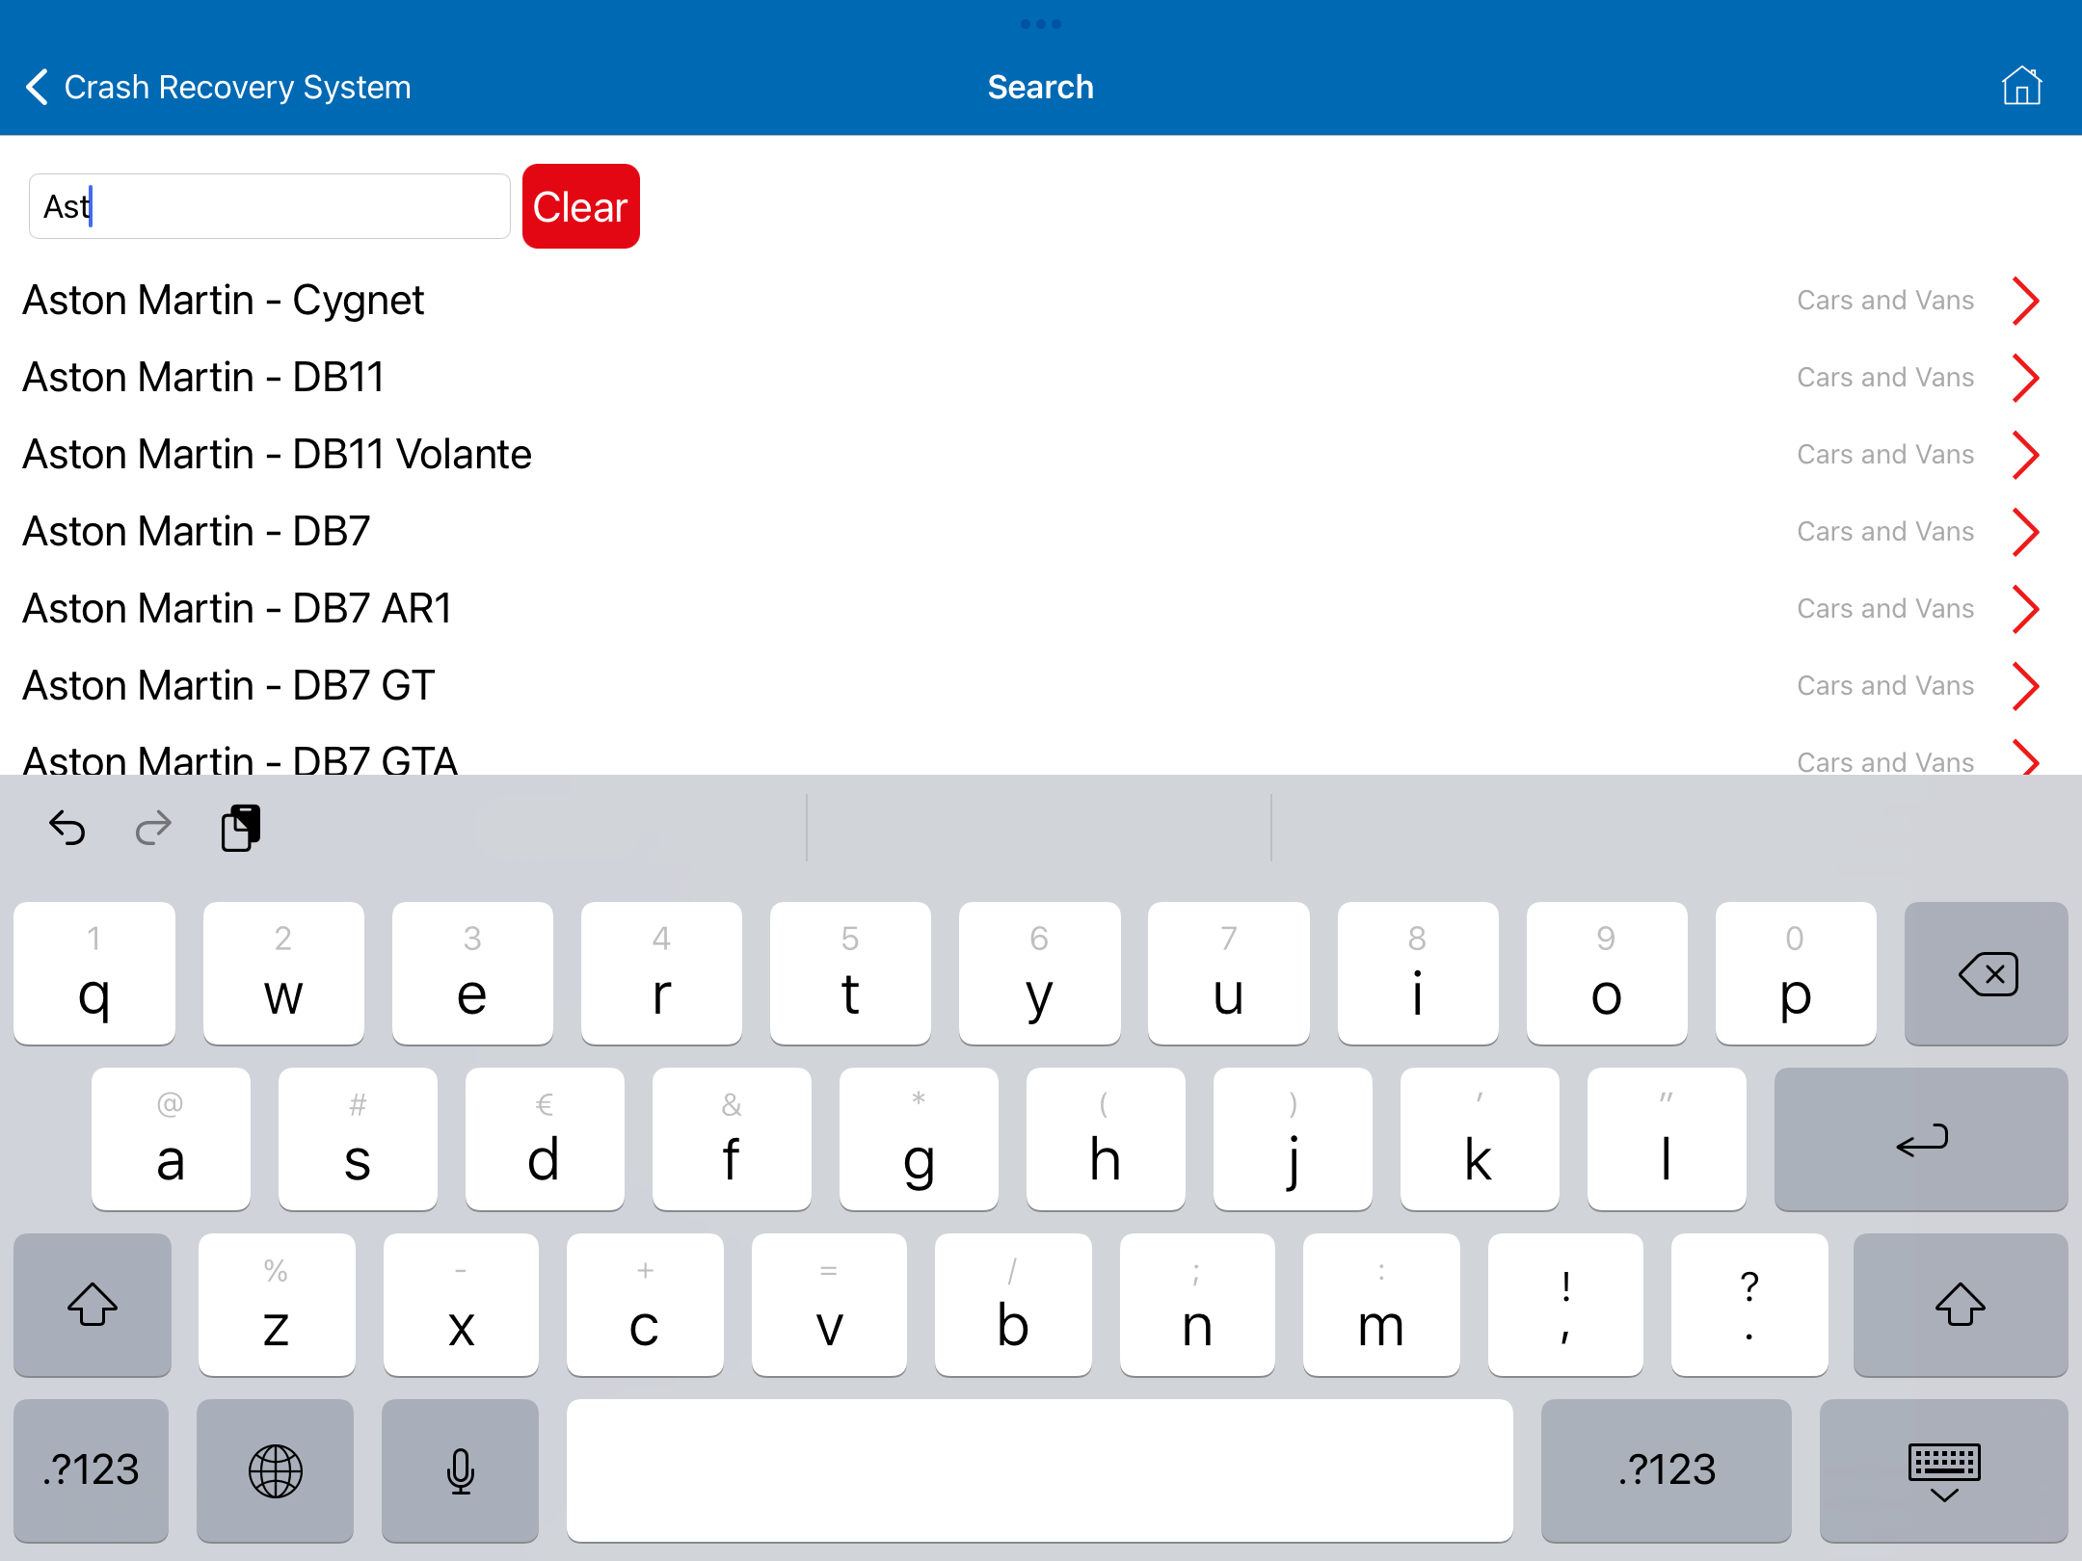Tap the keyboard undo arrow
2082x1561 pixels.
[67, 828]
